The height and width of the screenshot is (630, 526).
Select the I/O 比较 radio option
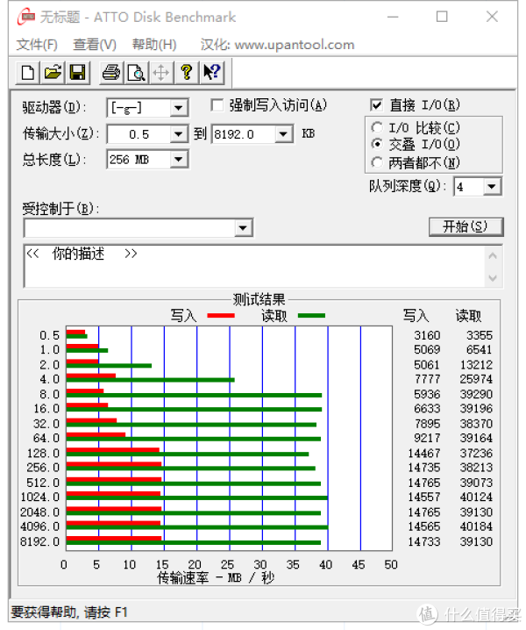377,128
